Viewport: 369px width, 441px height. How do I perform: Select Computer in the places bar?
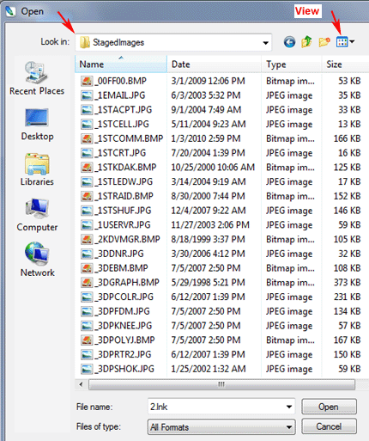[37, 215]
